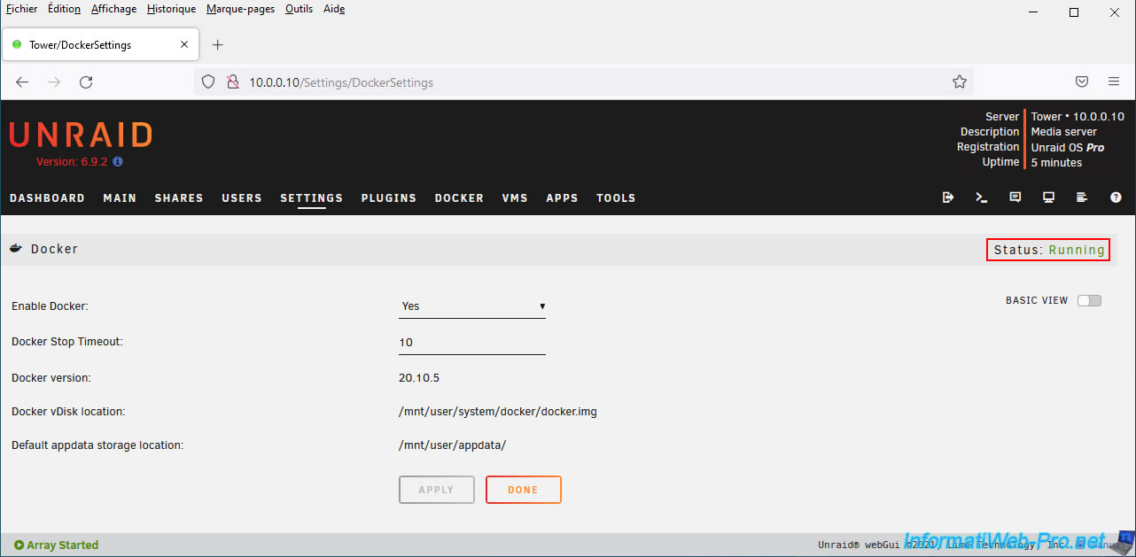This screenshot has height=557, width=1136.
Task: Open the web Terminal icon
Action: 982,197
